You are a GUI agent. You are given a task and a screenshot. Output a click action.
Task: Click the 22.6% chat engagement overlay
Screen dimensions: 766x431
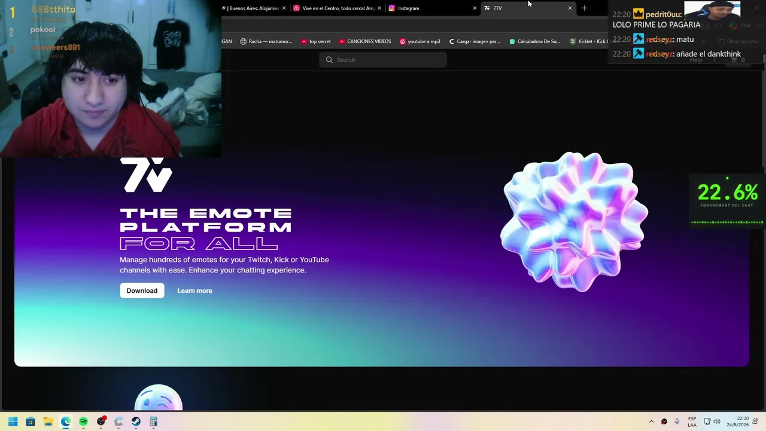pyautogui.click(x=727, y=201)
